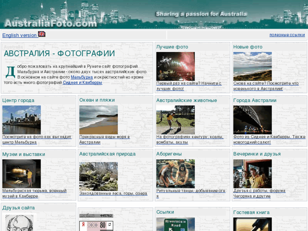The width and height of the screenshot is (308, 231).
Task: Open the Аборигены thumbnail
Action: pos(176,174)
